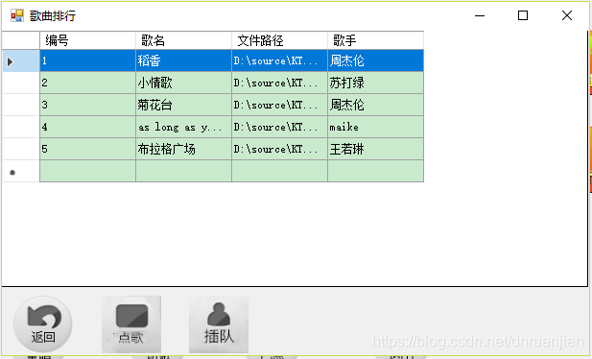Click the 插队 queue-jump button
The image size is (592, 359).
pos(219,324)
